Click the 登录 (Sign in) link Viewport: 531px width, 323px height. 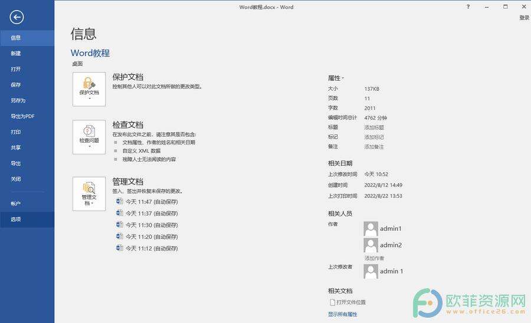pos(524,18)
